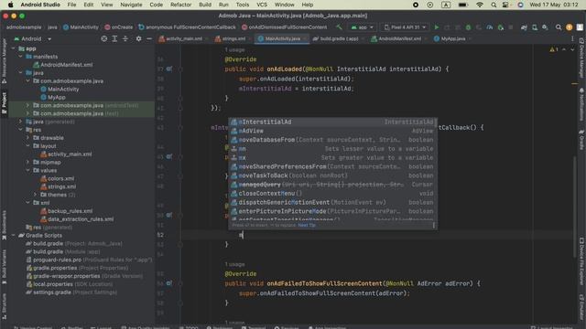Image resolution: width=586 pixels, height=329 pixels.
Task: Open editor tabs three-dot menu
Action: click(x=572, y=38)
